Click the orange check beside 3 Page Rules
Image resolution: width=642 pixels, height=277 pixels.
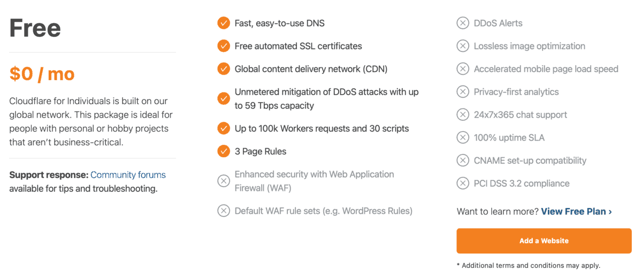(x=224, y=151)
